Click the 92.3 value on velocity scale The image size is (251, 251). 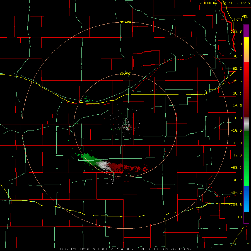point(237,44)
